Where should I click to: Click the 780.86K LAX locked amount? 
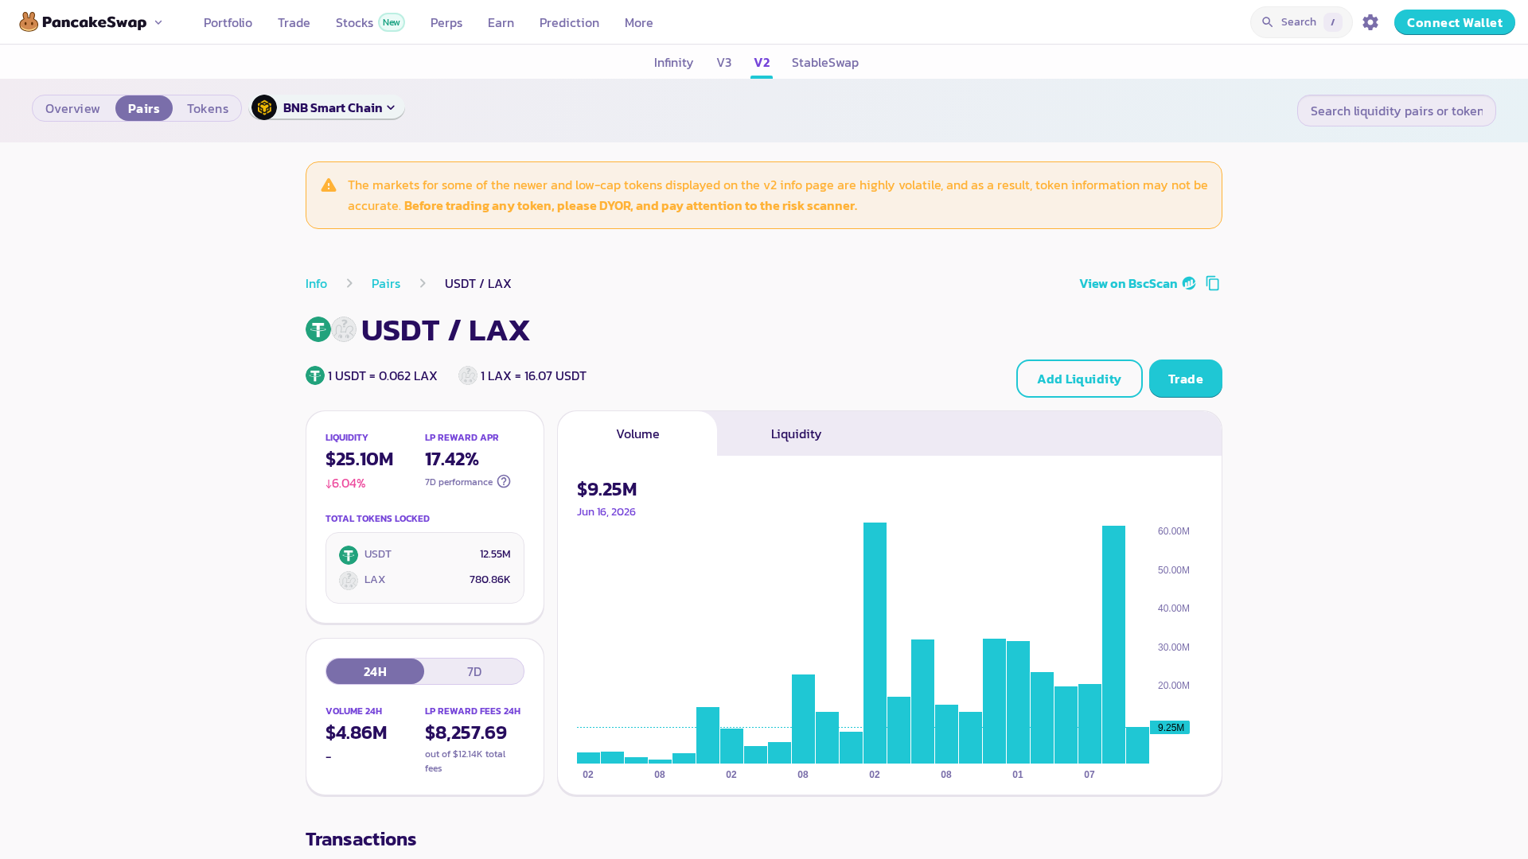tap(490, 580)
